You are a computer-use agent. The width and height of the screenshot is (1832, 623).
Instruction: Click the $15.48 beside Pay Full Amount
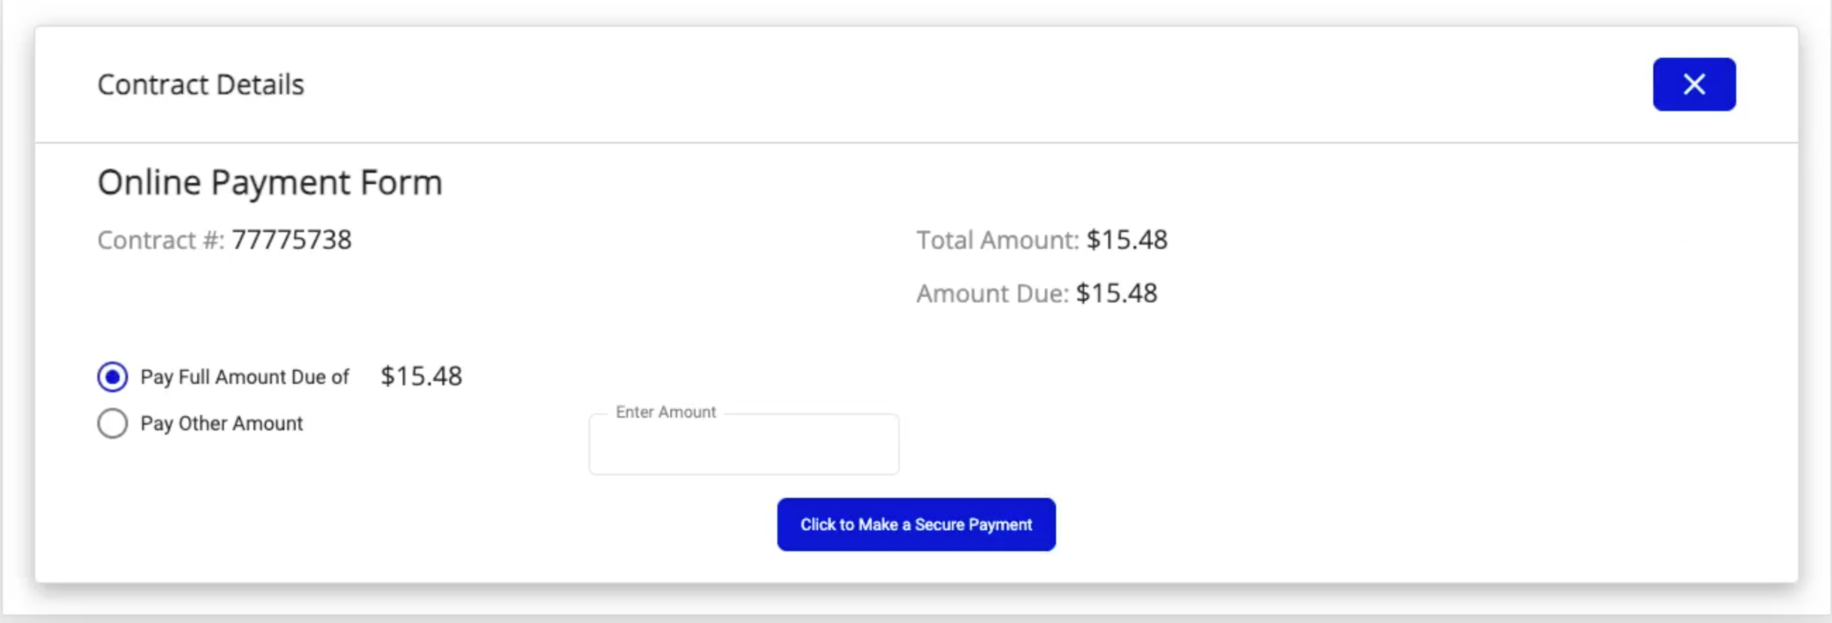pyautogui.click(x=421, y=376)
